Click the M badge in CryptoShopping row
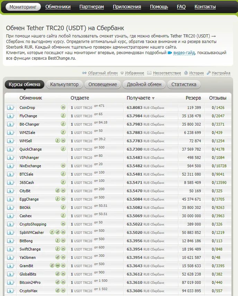 click(63, 224)
